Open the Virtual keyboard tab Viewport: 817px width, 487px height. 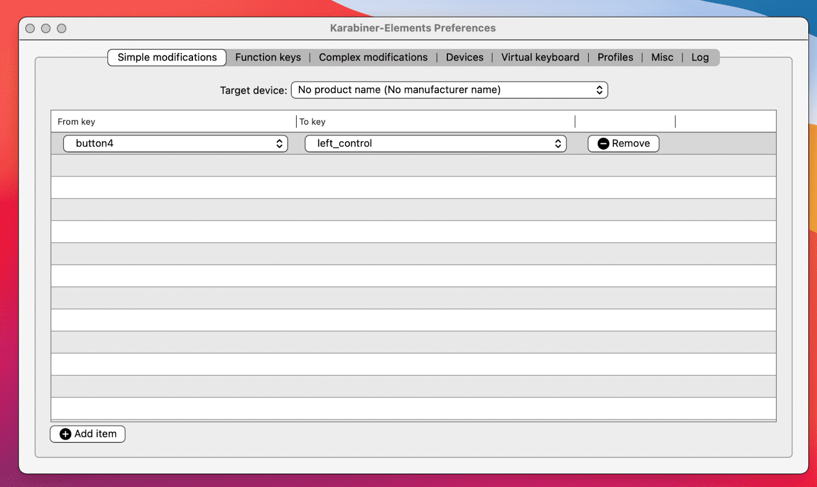point(540,57)
